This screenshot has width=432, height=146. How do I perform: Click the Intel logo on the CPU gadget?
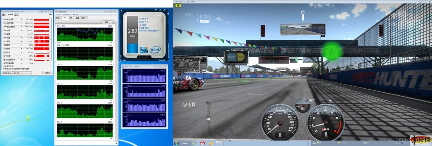pyautogui.click(x=155, y=49)
